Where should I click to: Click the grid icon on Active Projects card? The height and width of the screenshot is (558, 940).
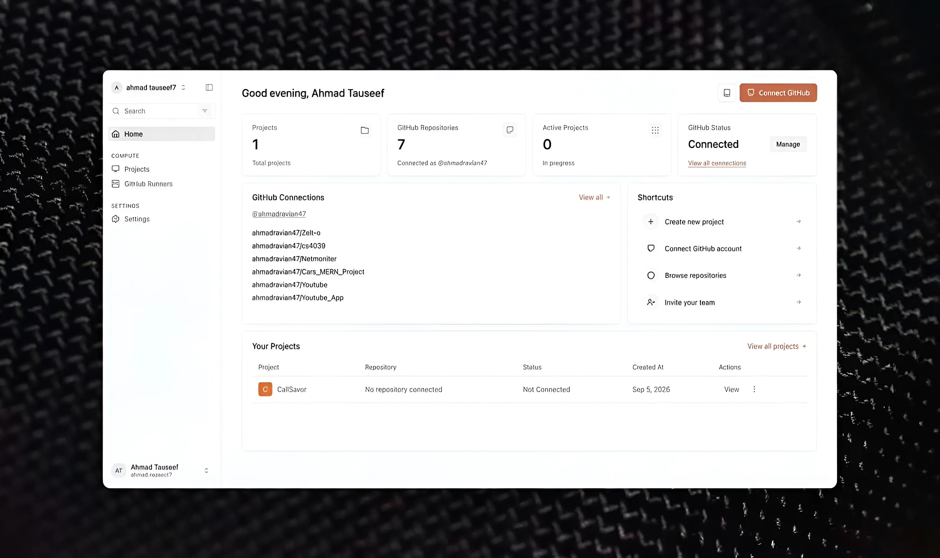(655, 131)
